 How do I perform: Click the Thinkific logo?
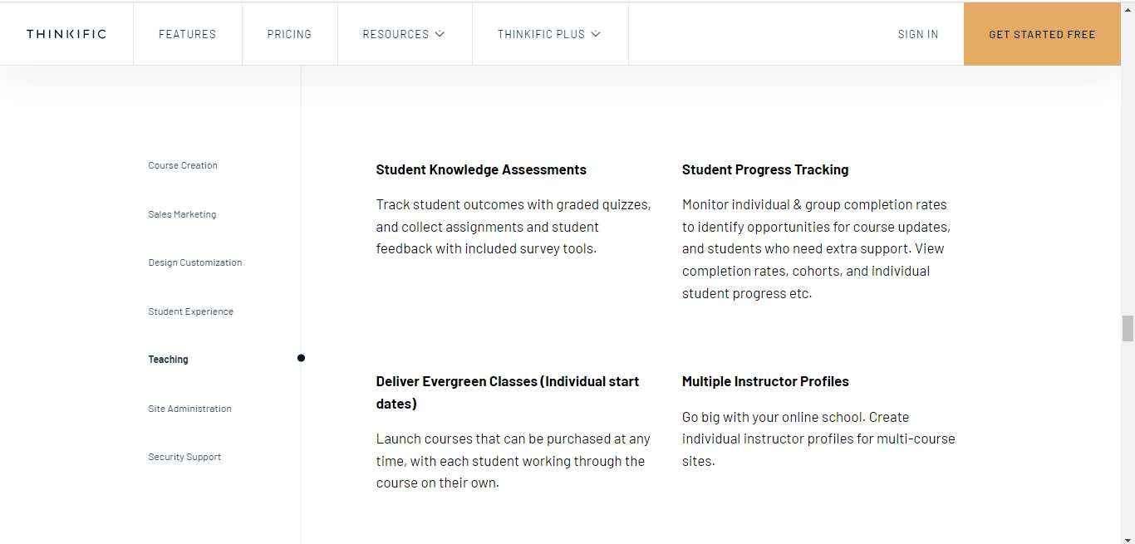(x=66, y=34)
